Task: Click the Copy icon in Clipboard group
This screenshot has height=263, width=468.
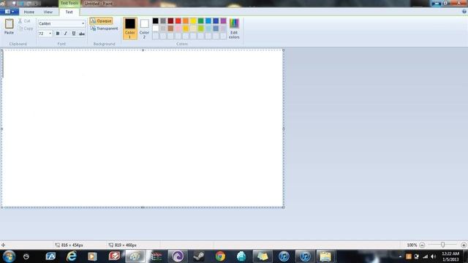Action: 20,28
